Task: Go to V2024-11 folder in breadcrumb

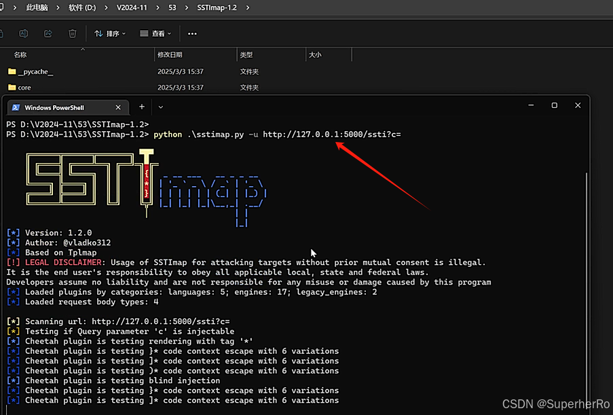Action: pyautogui.click(x=132, y=7)
